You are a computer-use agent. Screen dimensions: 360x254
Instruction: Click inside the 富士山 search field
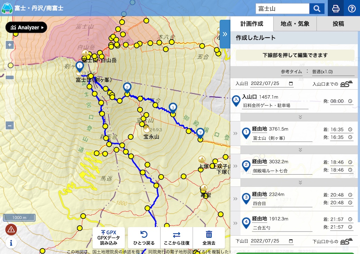click(x=283, y=9)
